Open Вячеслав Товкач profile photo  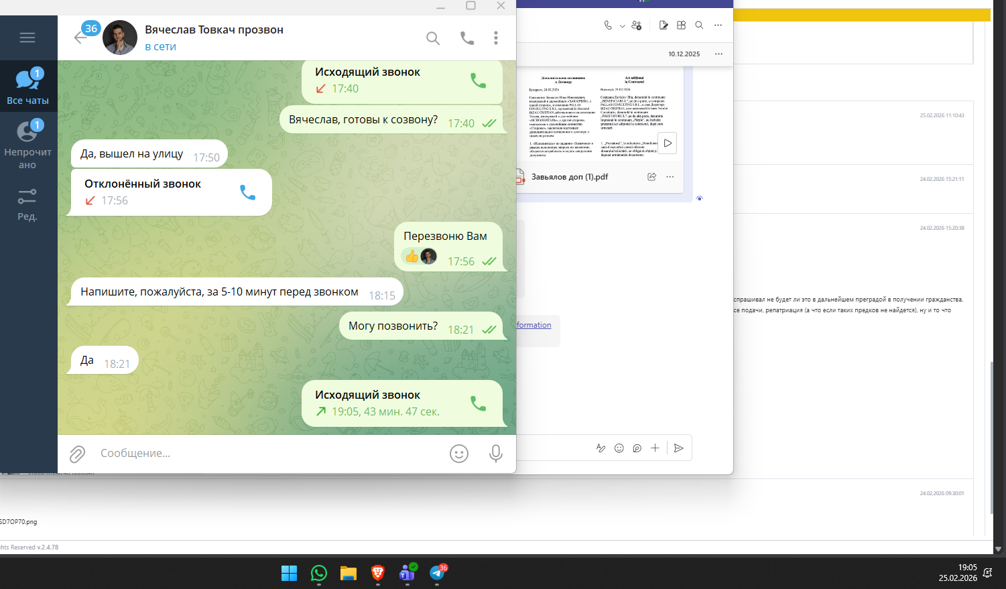click(x=120, y=38)
